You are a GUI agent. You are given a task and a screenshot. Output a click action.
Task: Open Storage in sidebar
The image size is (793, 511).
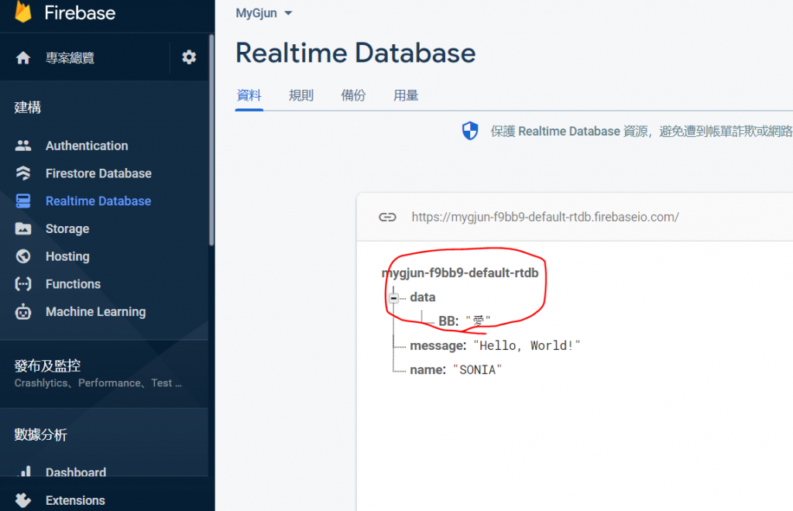coord(67,229)
